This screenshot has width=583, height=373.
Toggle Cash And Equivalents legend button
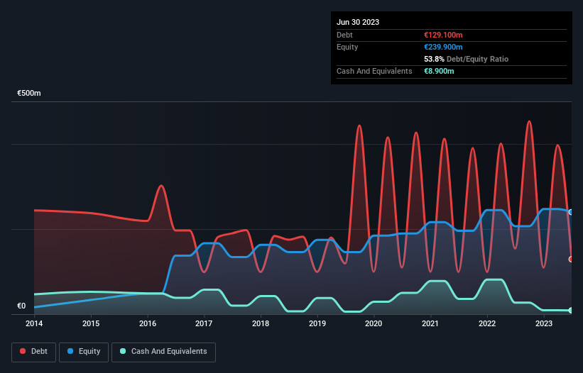tap(163, 352)
